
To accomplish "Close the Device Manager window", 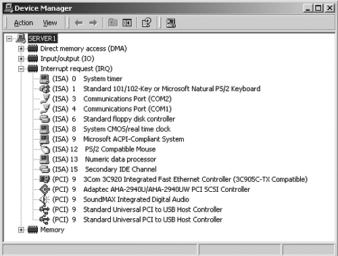I will [330, 8].
